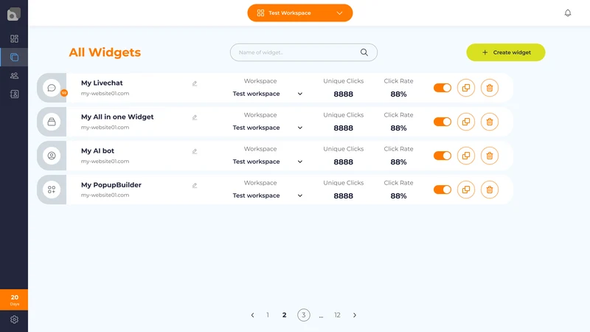Open notifications bell icon

pos(568,13)
